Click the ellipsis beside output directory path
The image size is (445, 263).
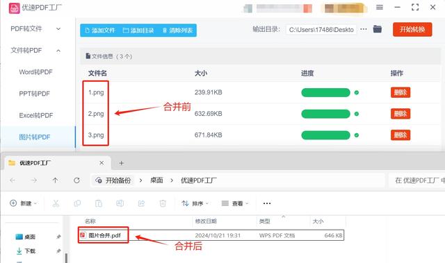364,29
